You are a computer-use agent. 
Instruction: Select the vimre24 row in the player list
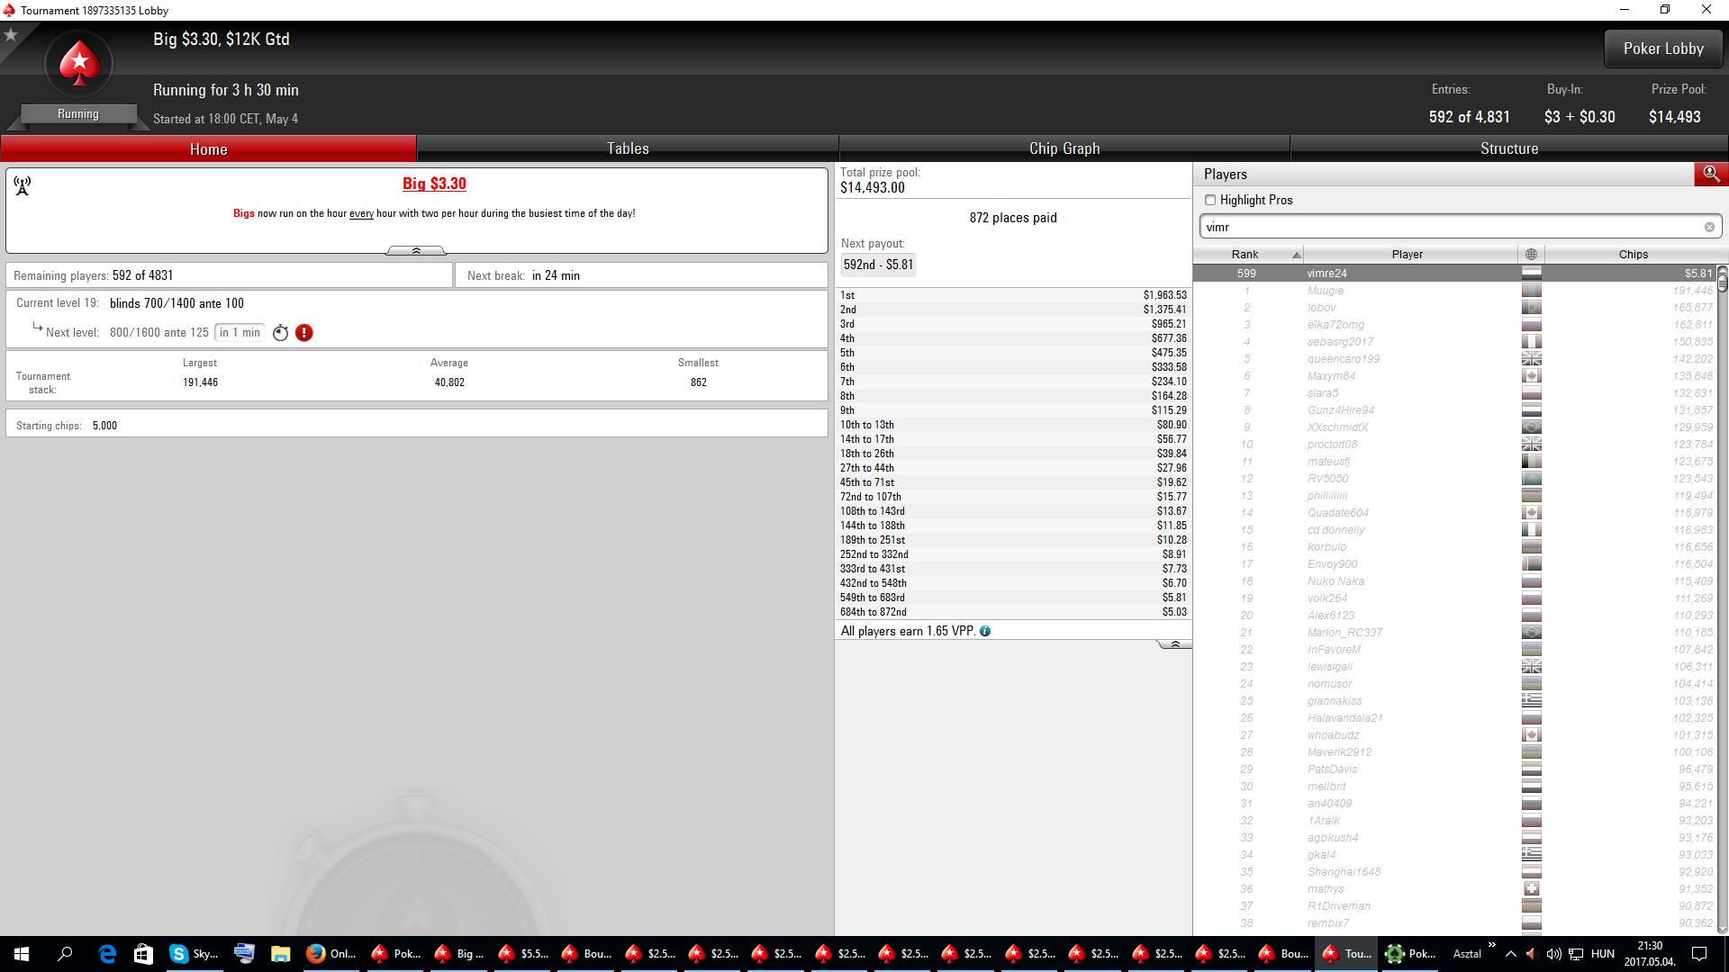[x=1454, y=273]
